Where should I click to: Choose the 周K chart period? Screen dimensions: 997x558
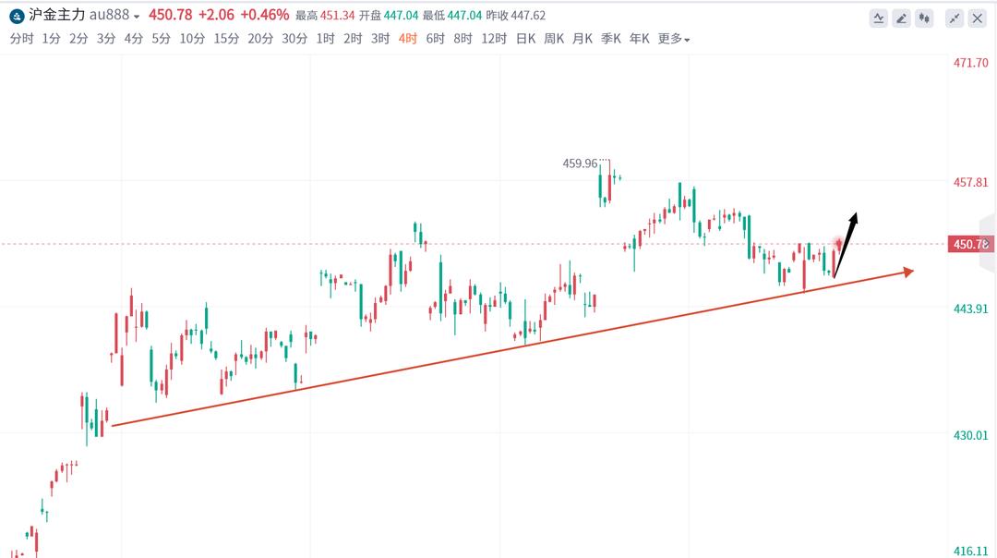point(554,39)
